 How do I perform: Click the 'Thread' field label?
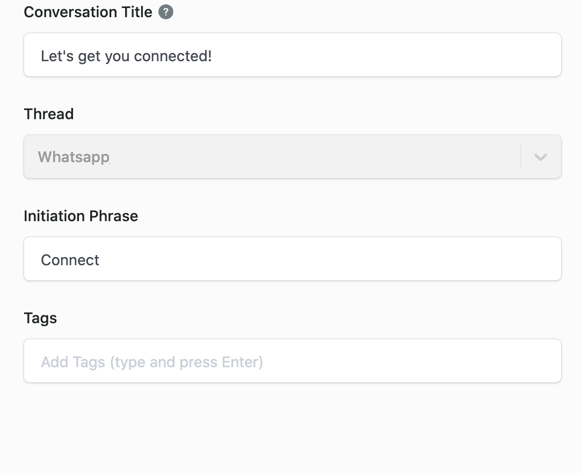pyautogui.click(x=49, y=114)
